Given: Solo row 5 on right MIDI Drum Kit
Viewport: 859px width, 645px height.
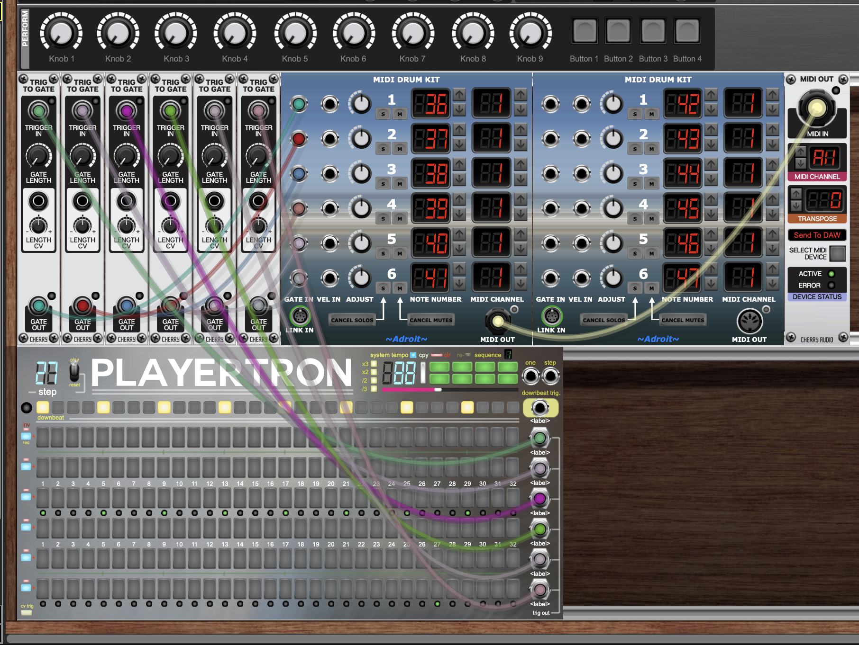Looking at the screenshot, I should 635,253.
